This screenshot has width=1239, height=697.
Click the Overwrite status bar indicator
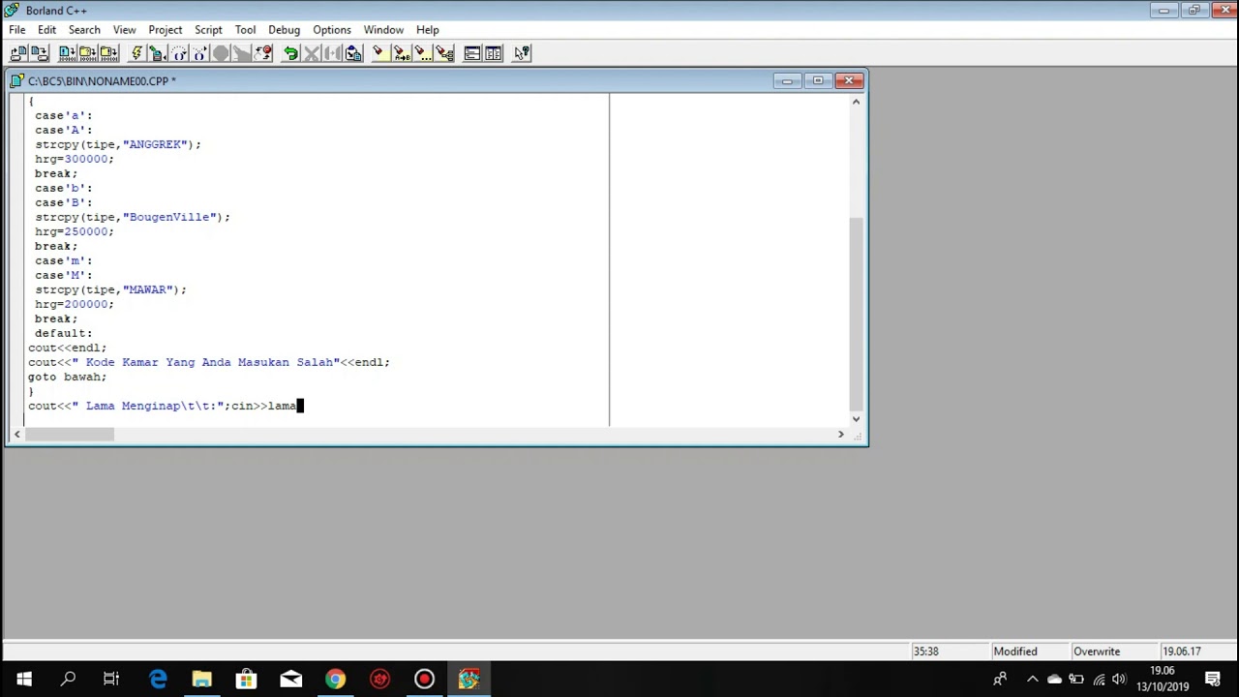click(x=1097, y=652)
